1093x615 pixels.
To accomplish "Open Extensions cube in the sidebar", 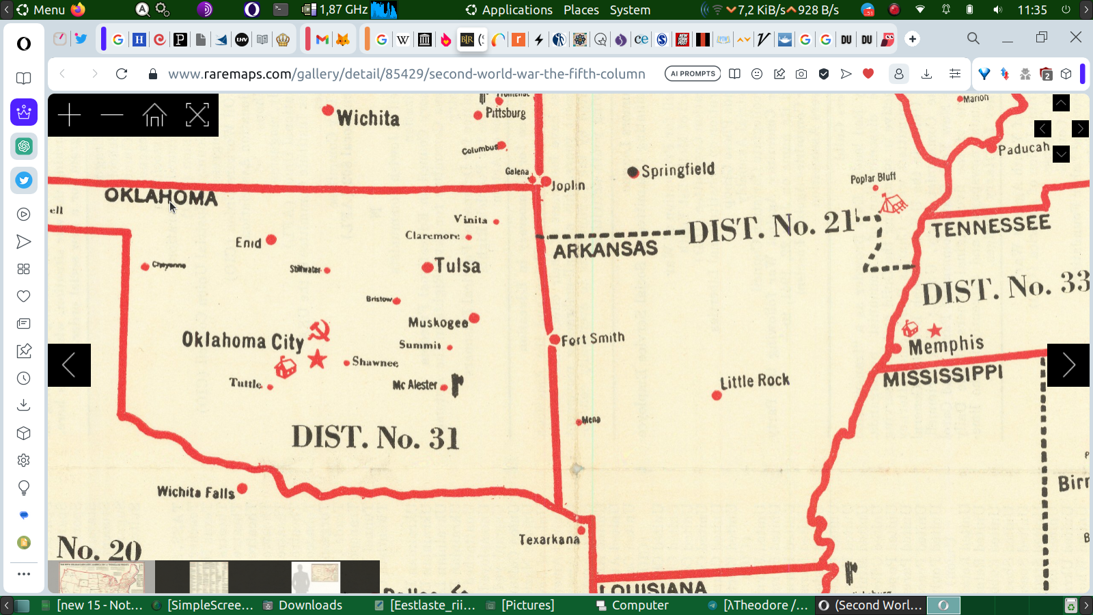I will 24,433.
